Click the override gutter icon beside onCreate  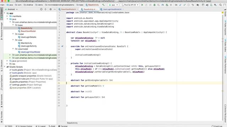point(62,46)
